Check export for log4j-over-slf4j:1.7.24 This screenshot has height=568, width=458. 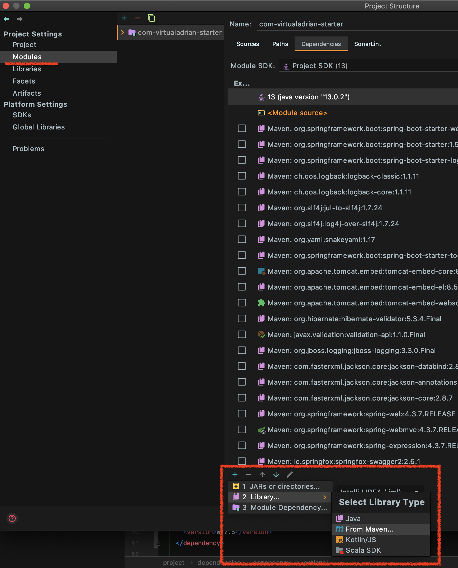click(x=242, y=224)
